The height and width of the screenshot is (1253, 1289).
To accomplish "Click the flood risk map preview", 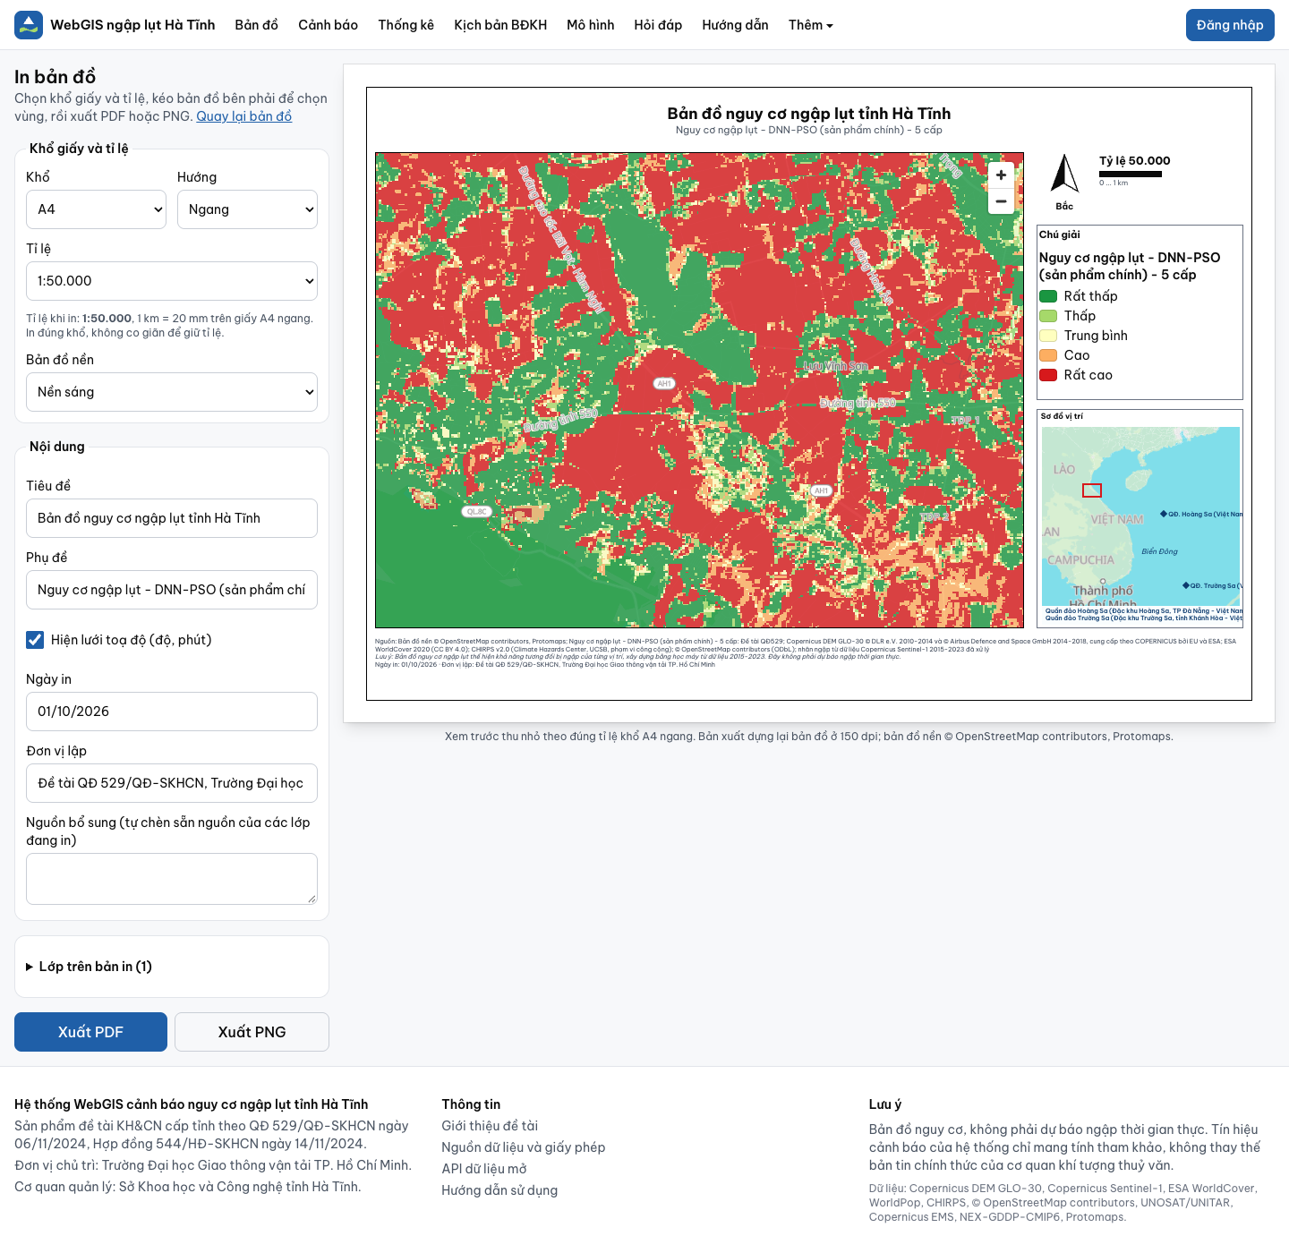I will point(699,390).
